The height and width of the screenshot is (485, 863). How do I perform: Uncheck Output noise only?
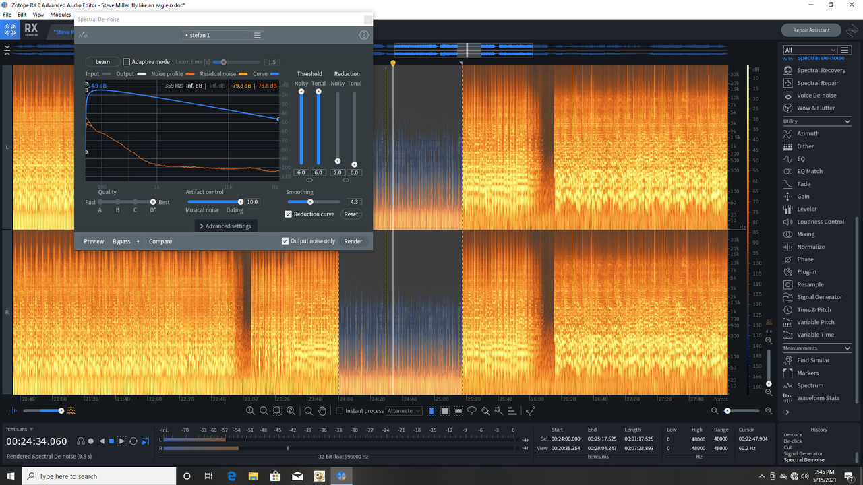point(285,241)
